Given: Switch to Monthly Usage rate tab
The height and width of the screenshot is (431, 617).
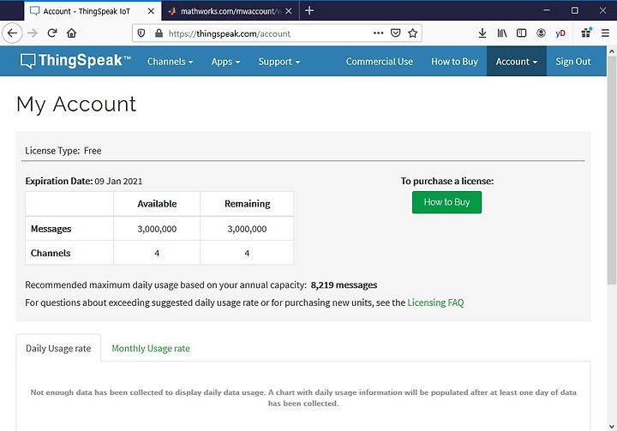Looking at the screenshot, I should pyautogui.click(x=151, y=349).
